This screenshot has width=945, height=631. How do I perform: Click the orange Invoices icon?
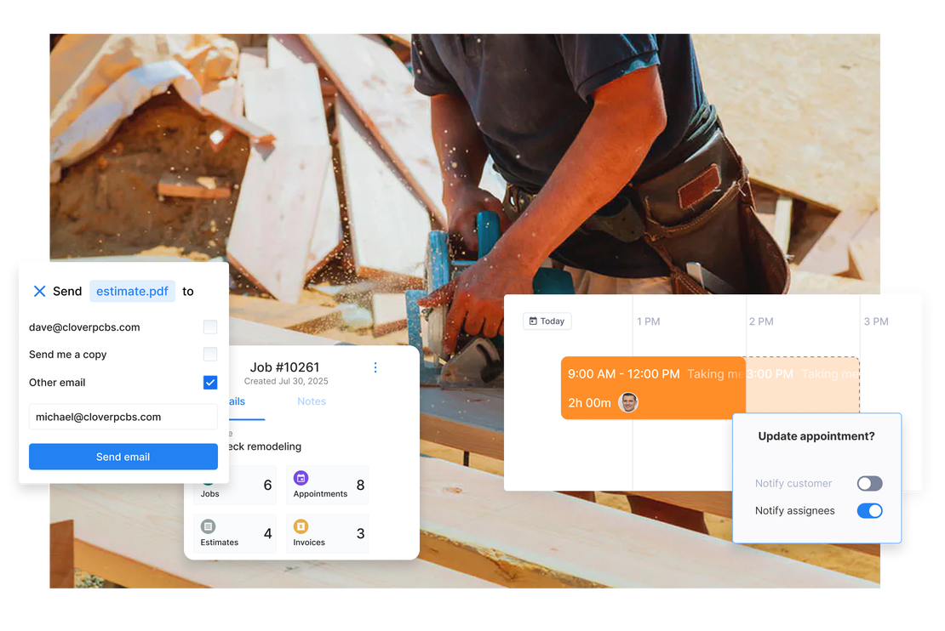click(301, 526)
